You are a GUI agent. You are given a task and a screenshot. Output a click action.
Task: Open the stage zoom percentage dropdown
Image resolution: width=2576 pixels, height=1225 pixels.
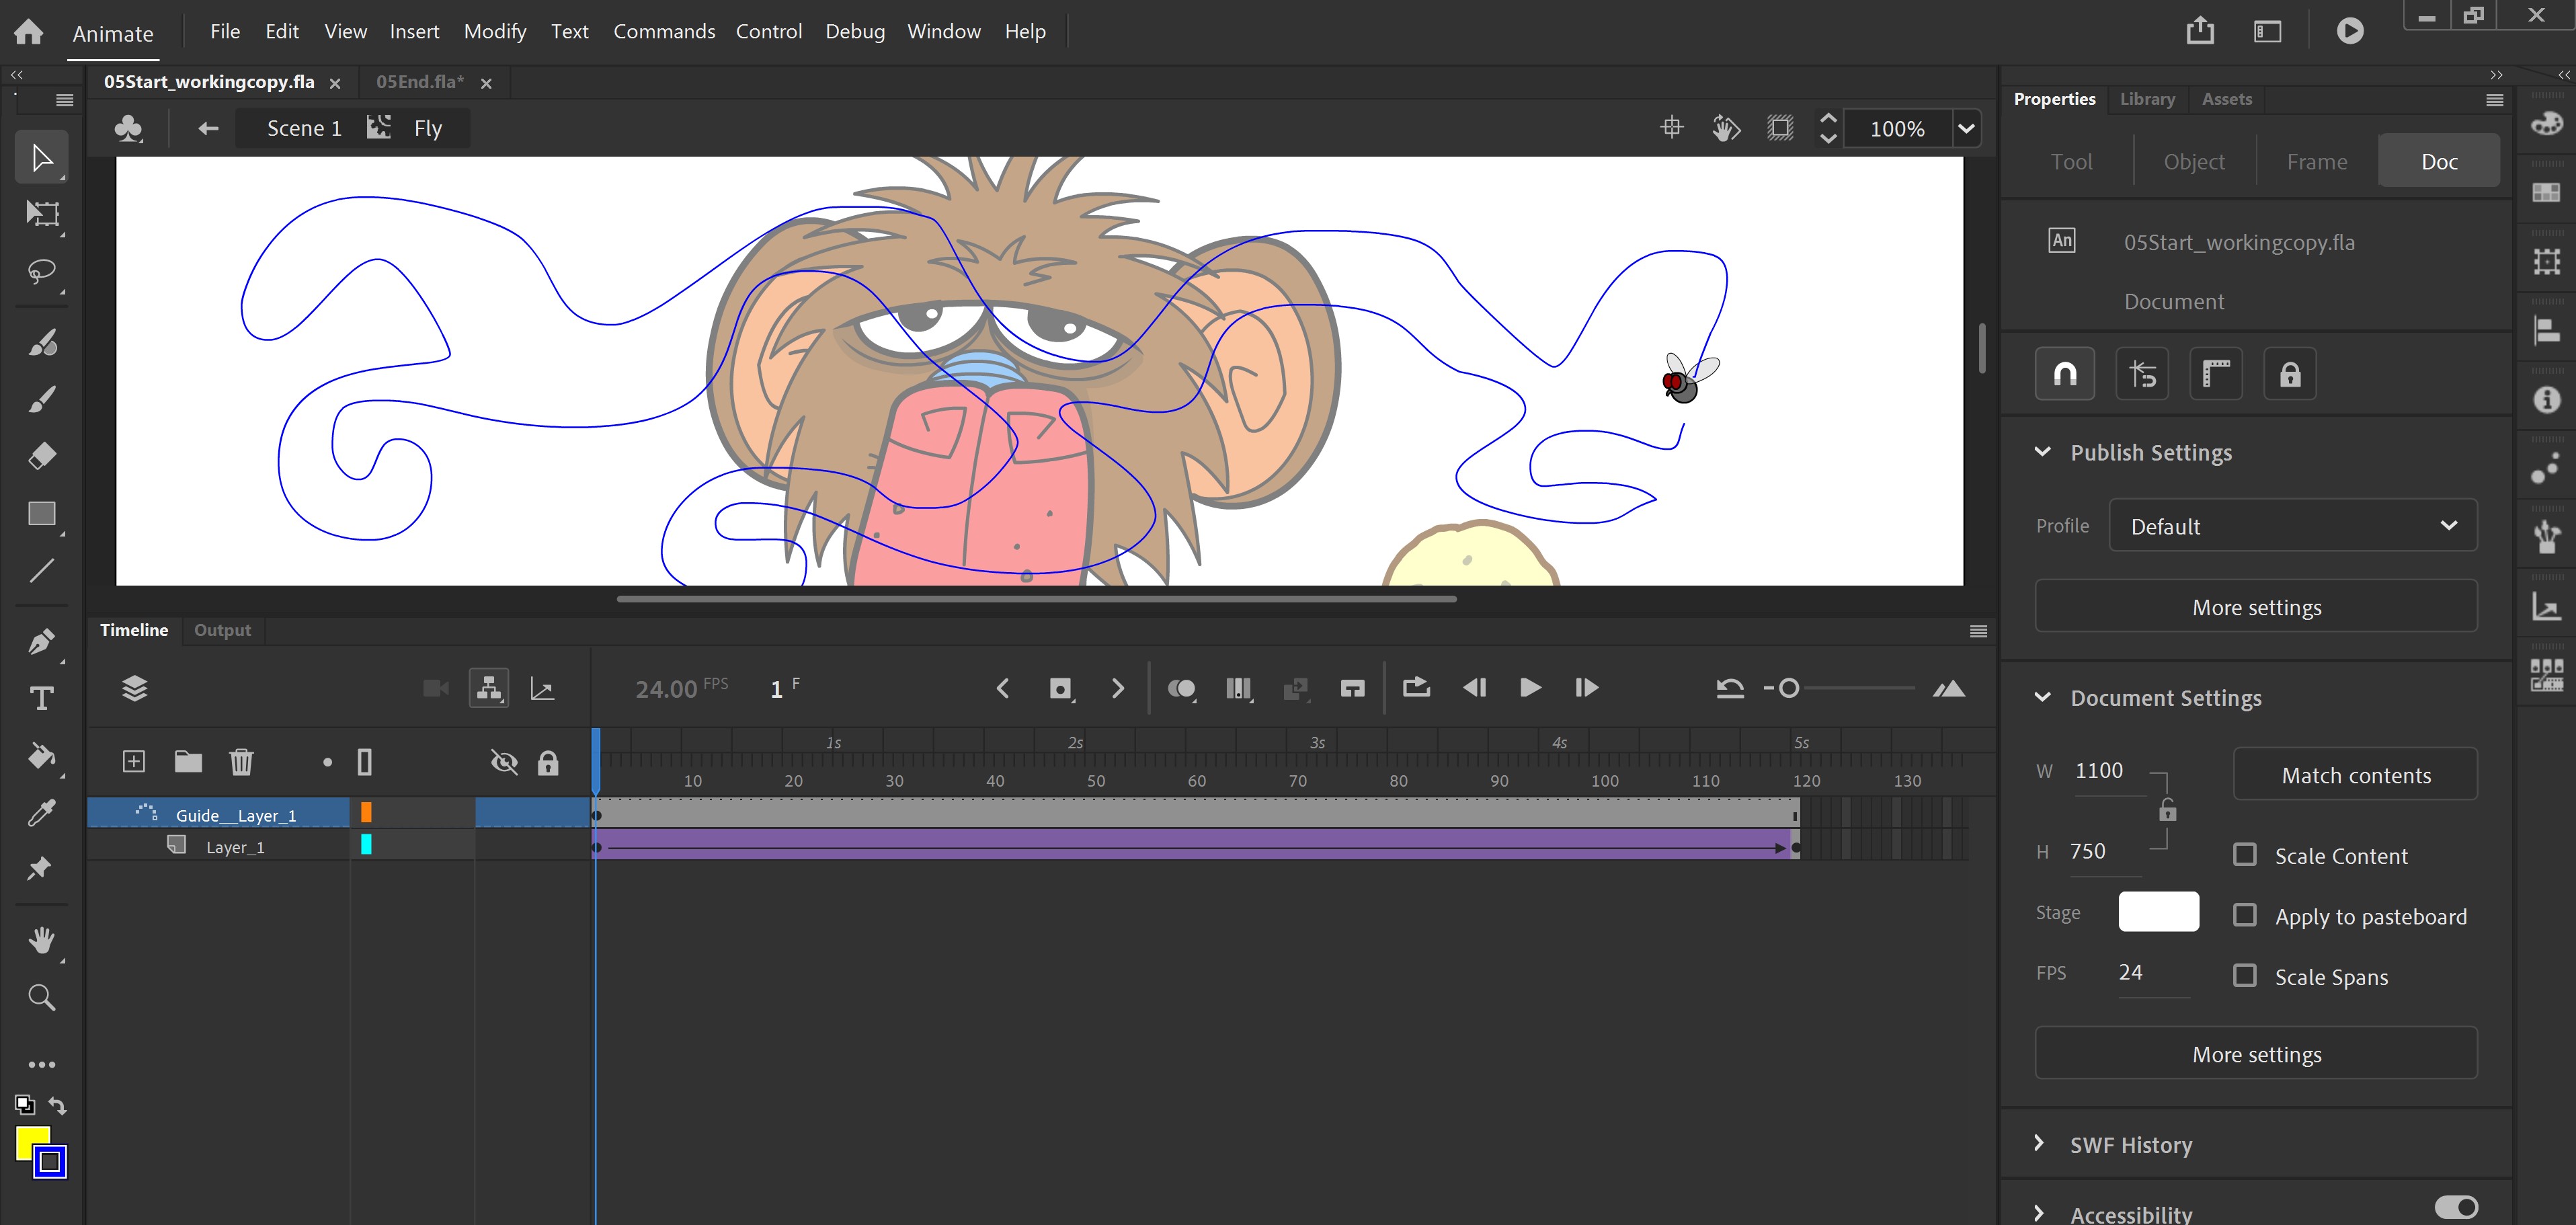[1966, 128]
